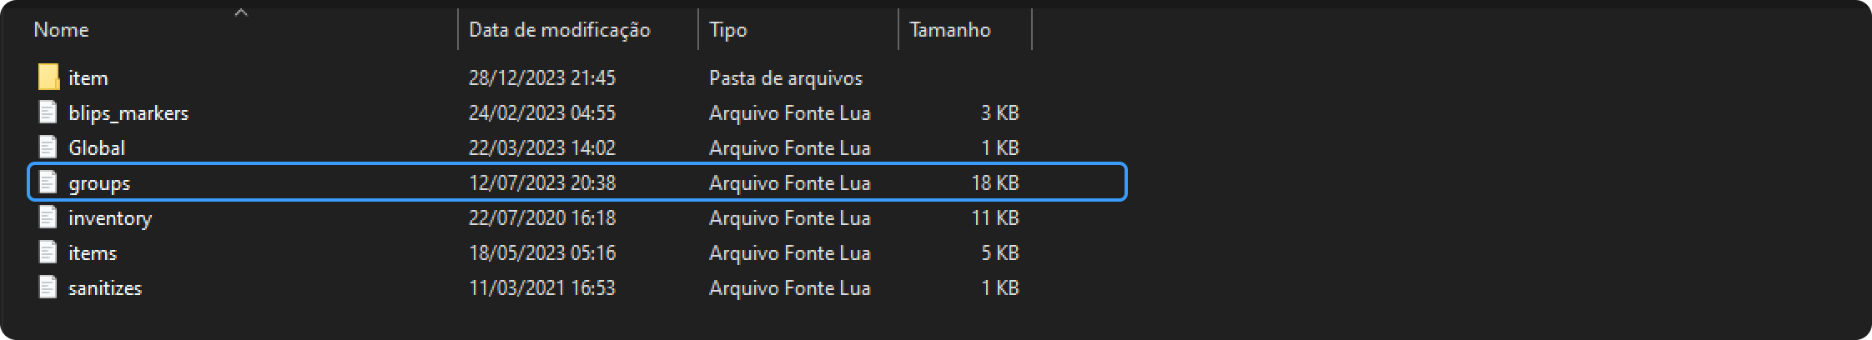1872x340 pixels.
Task: Click the item folder icon
Action: 49,77
